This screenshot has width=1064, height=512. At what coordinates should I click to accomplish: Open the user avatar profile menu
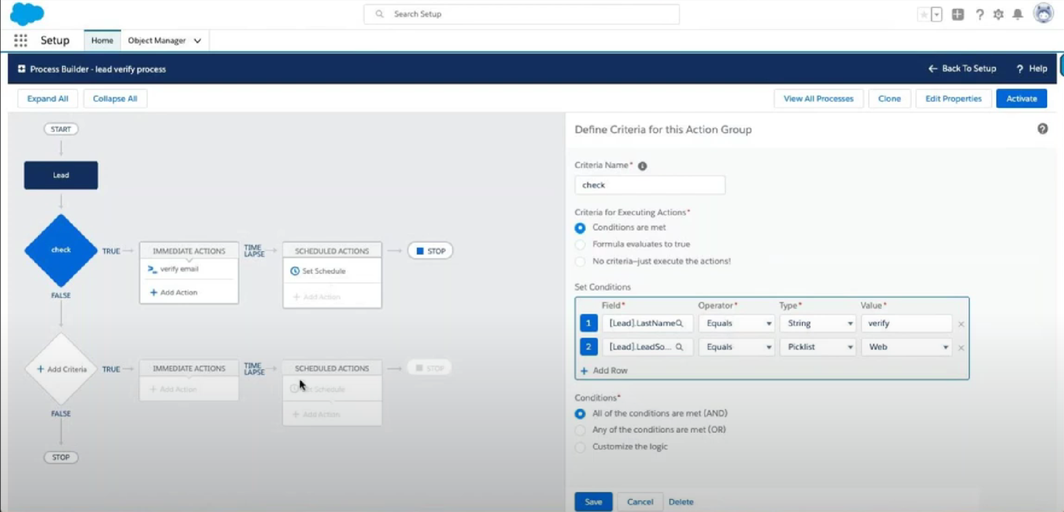point(1043,13)
